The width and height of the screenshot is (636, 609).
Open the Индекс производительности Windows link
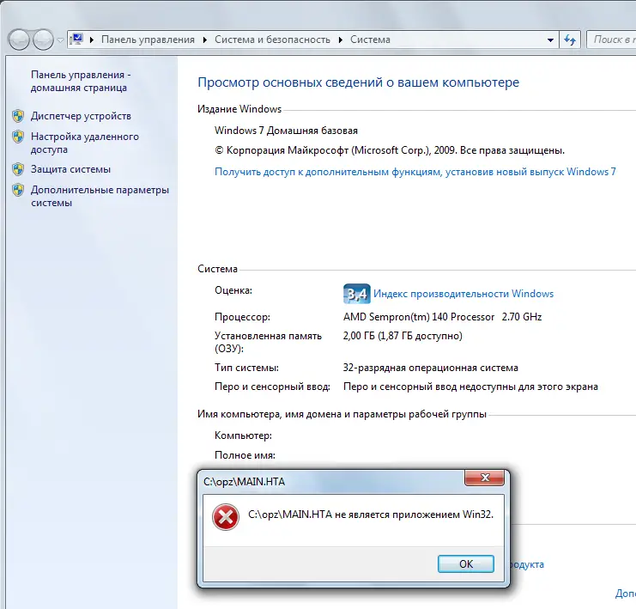[463, 294]
